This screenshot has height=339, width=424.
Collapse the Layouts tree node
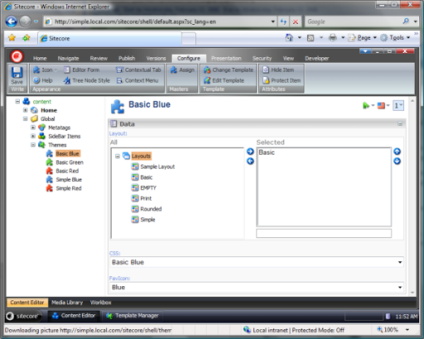118,156
